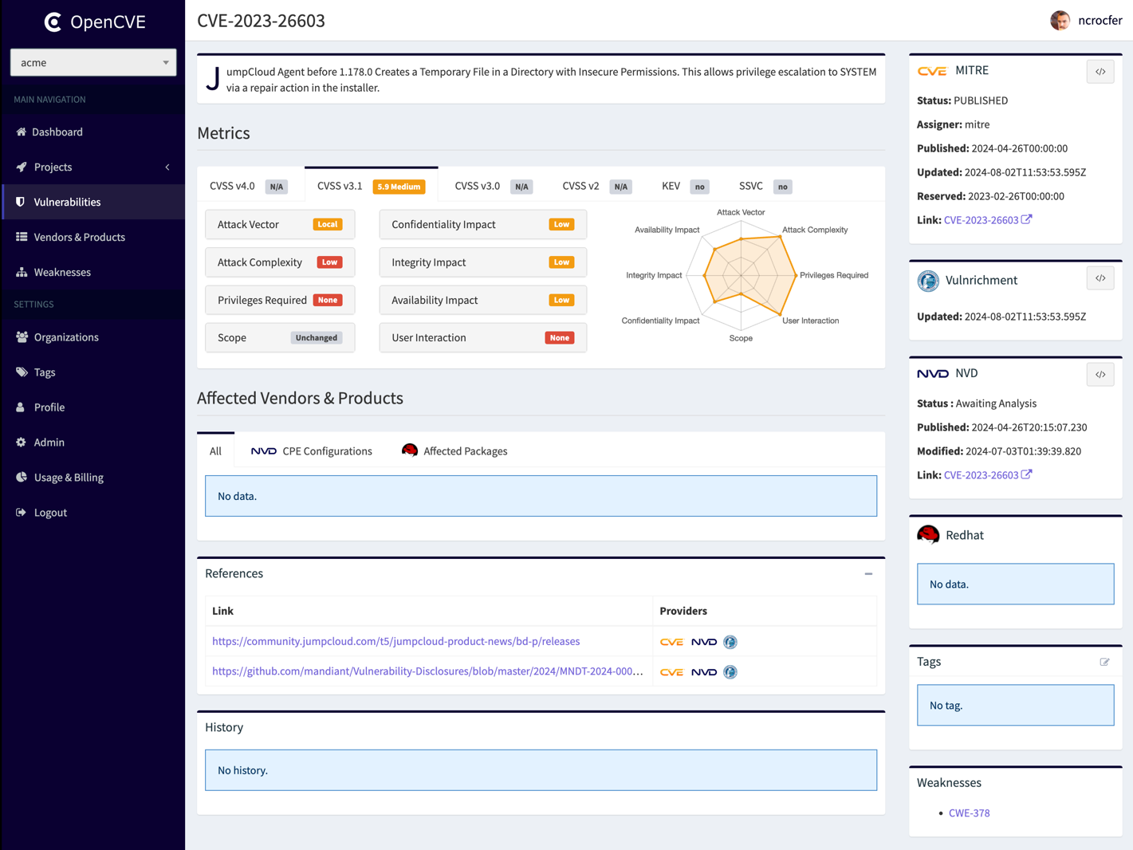This screenshot has width=1133, height=850.
Task: Open the CWE-378 weakness link
Action: (969, 813)
